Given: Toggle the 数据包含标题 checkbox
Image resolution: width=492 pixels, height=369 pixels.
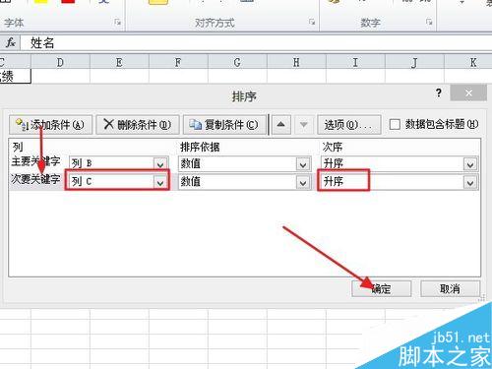Looking at the screenshot, I should [395, 125].
